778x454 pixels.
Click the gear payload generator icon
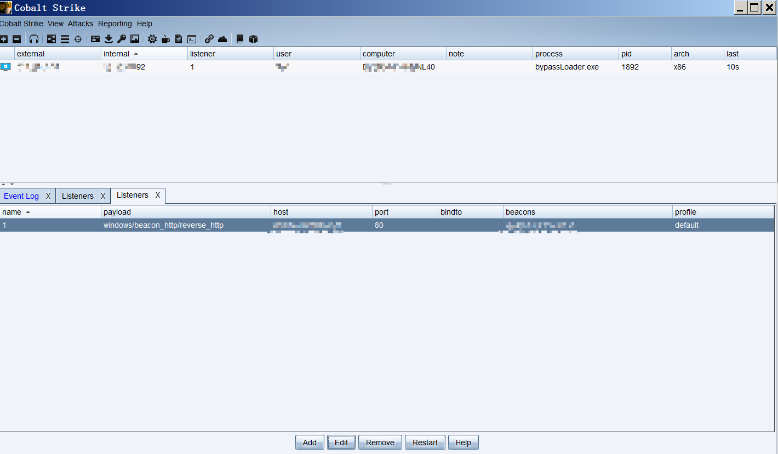click(152, 39)
